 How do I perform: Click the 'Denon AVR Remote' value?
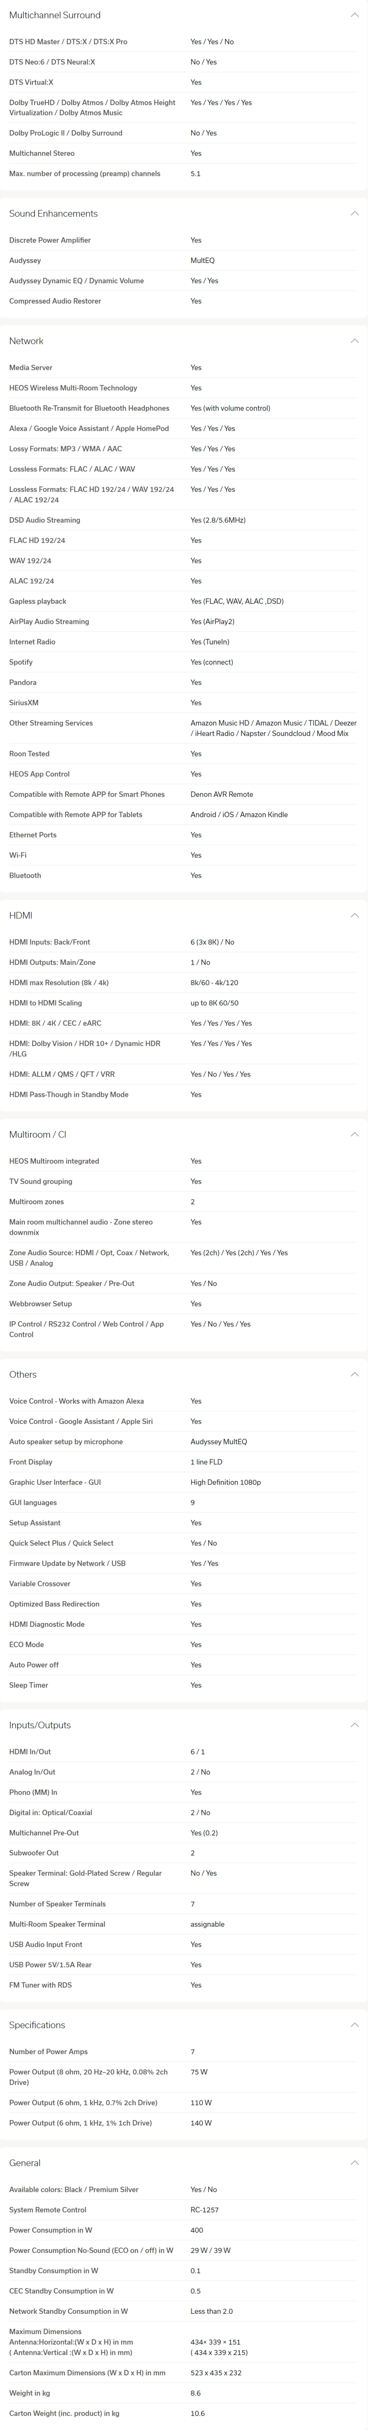point(222,794)
